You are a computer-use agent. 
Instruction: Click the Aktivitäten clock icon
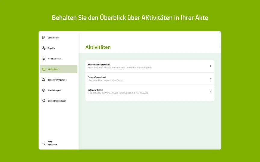tap(44, 69)
